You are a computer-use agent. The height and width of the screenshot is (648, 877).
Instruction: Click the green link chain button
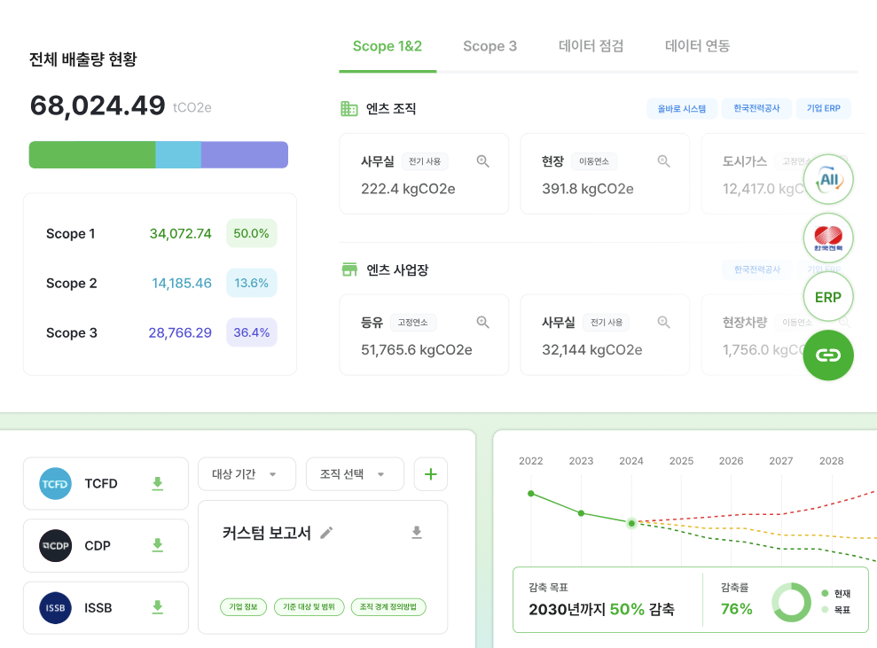827,355
